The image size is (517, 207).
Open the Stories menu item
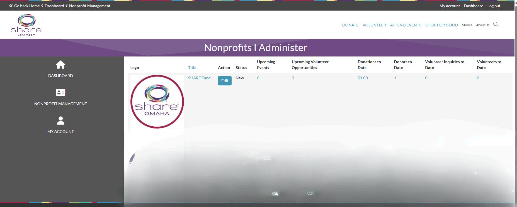click(467, 25)
